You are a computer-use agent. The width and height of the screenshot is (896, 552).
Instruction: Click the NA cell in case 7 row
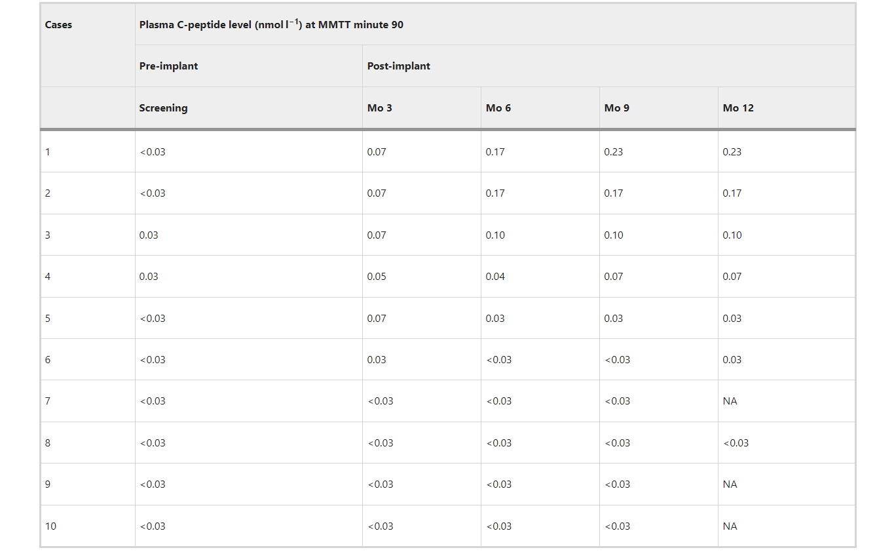pyautogui.click(x=730, y=401)
